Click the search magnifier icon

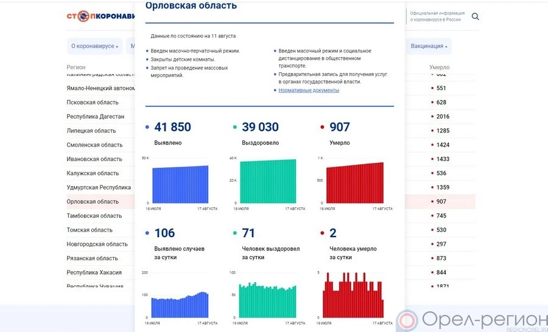476,16
